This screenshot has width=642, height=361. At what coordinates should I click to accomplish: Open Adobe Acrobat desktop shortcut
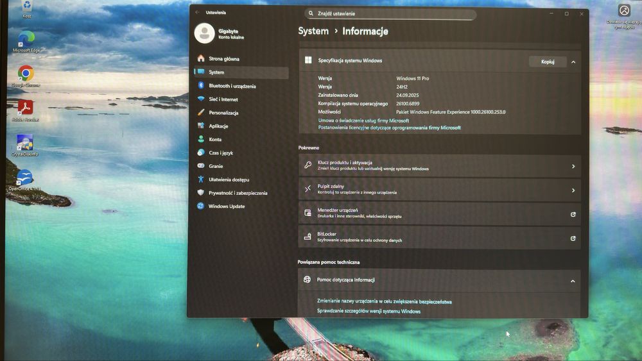click(26, 111)
